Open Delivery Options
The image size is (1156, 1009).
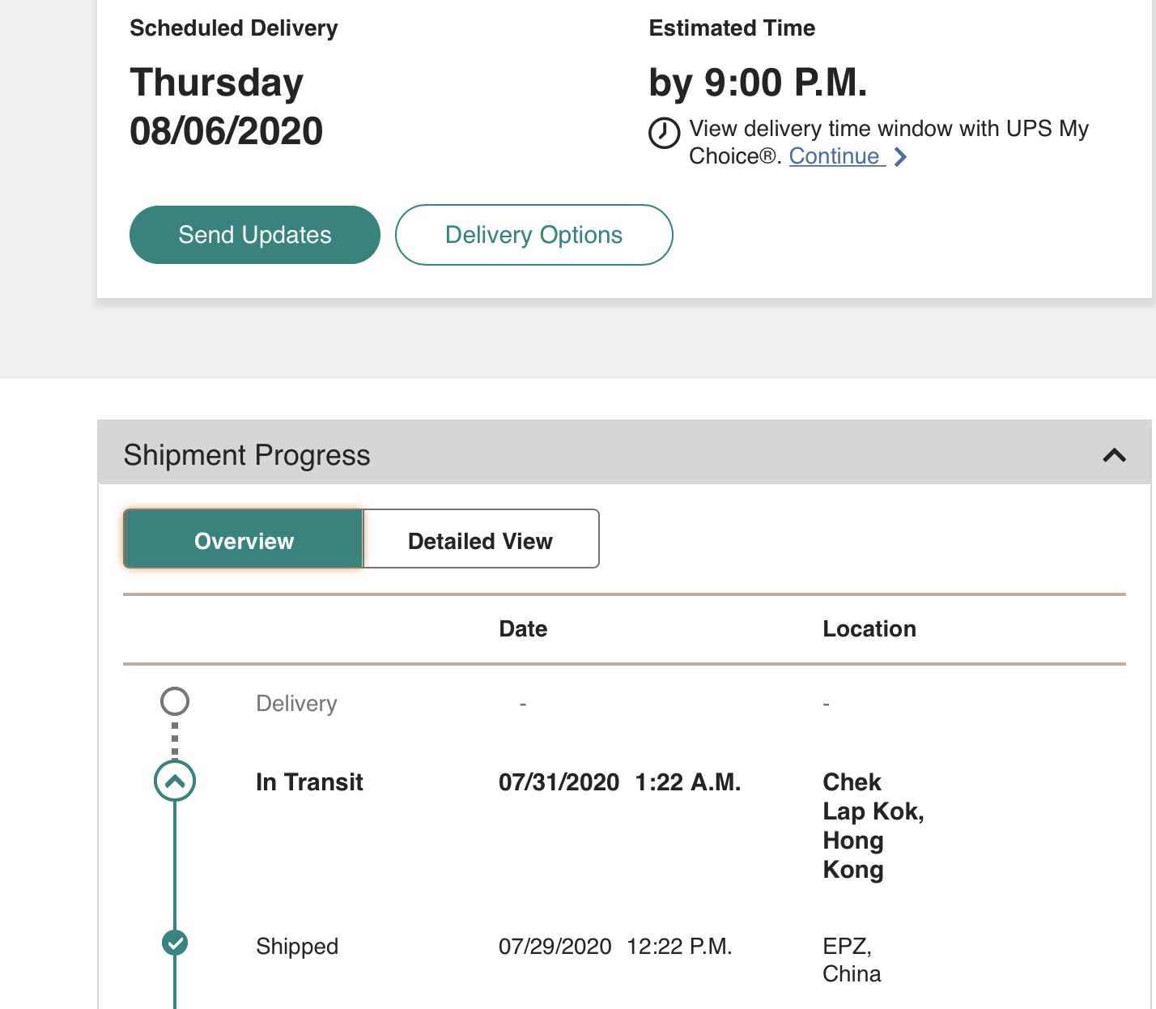point(534,235)
